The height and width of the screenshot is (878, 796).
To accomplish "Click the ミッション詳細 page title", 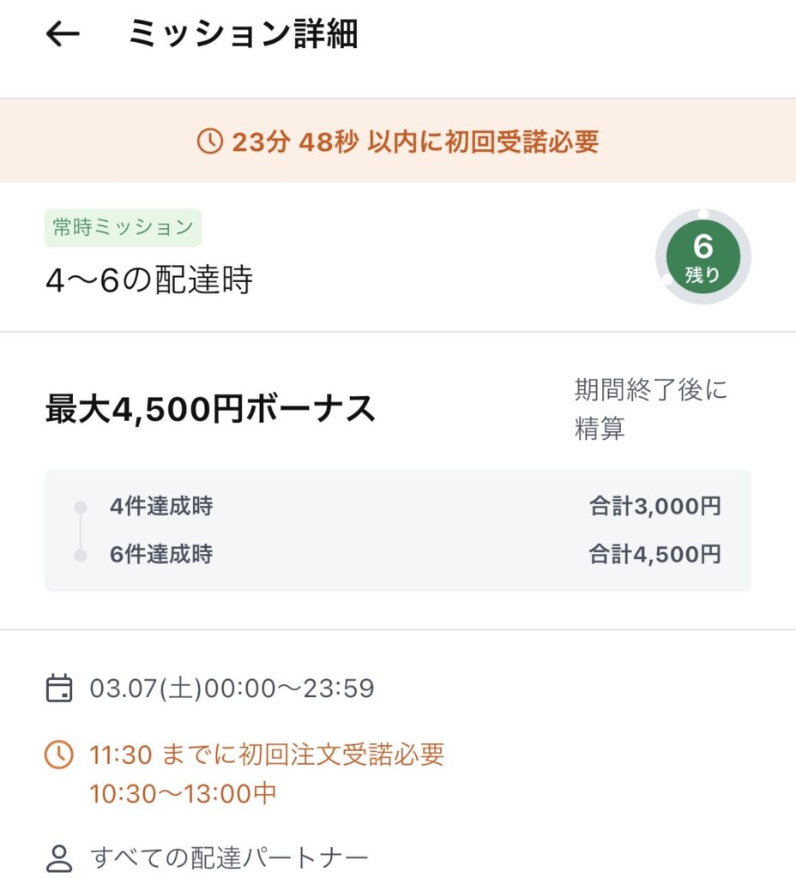I will coord(243,34).
